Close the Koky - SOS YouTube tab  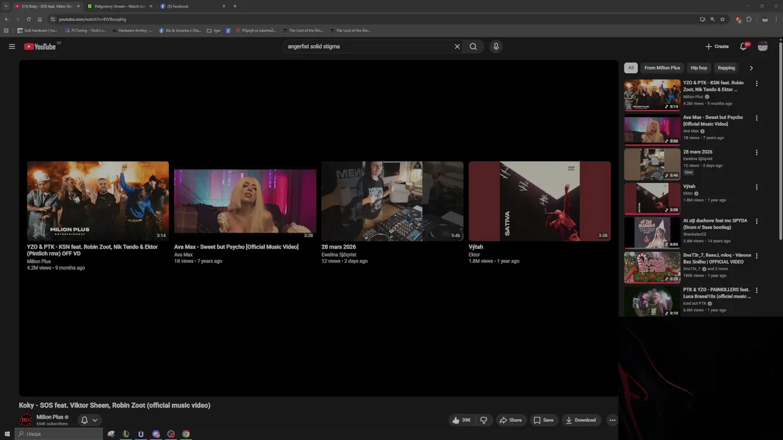click(78, 6)
